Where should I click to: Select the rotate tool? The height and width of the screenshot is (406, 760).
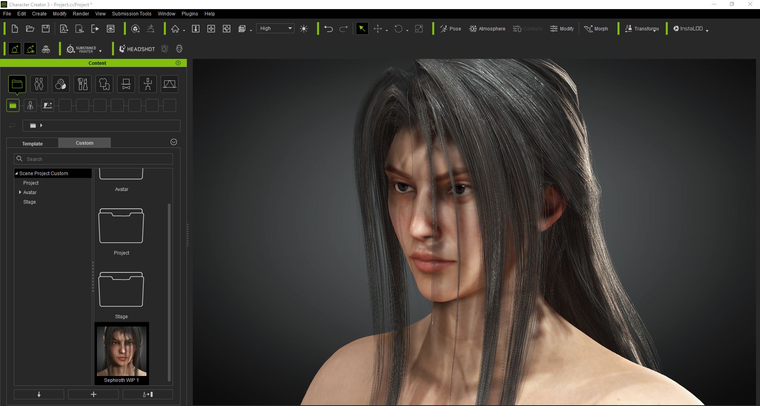(x=398, y=28)
